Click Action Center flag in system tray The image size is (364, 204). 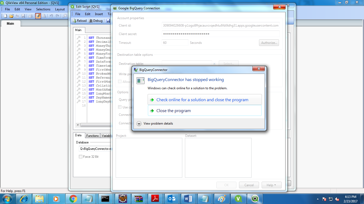pos(324,199)
